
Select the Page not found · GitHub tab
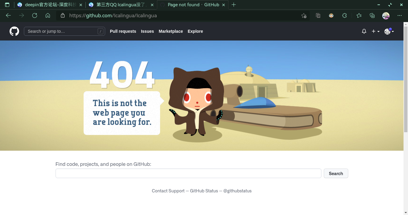click(193, 5)
